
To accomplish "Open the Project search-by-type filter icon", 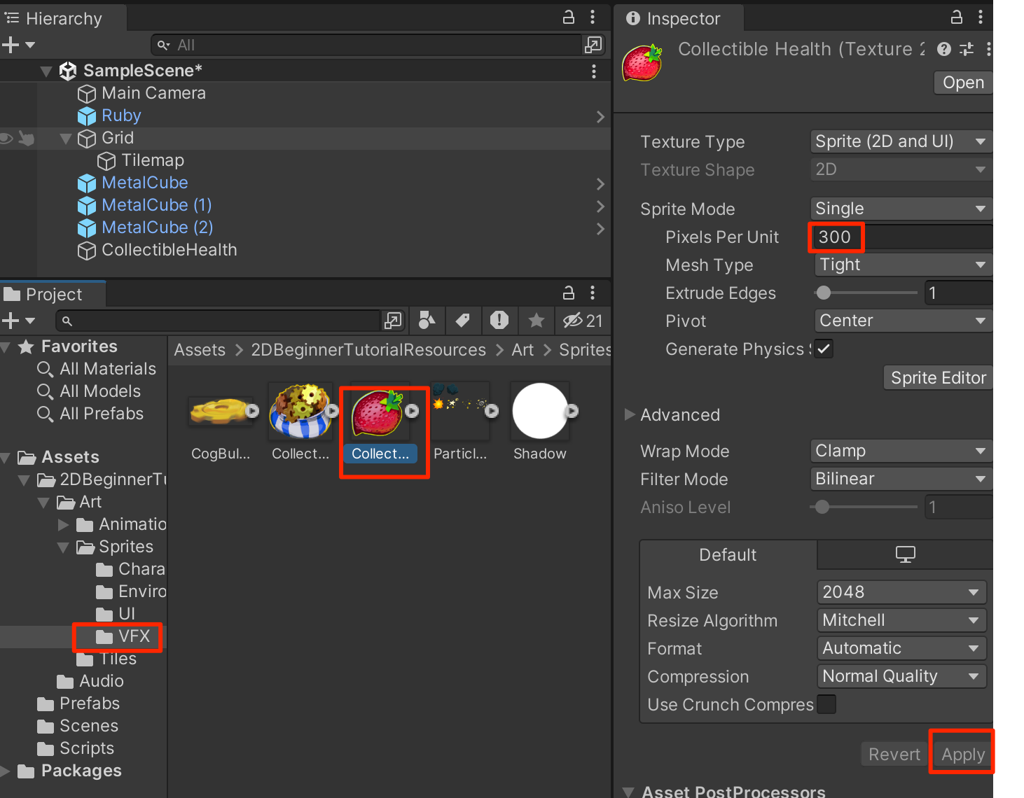I will (427, 321).
